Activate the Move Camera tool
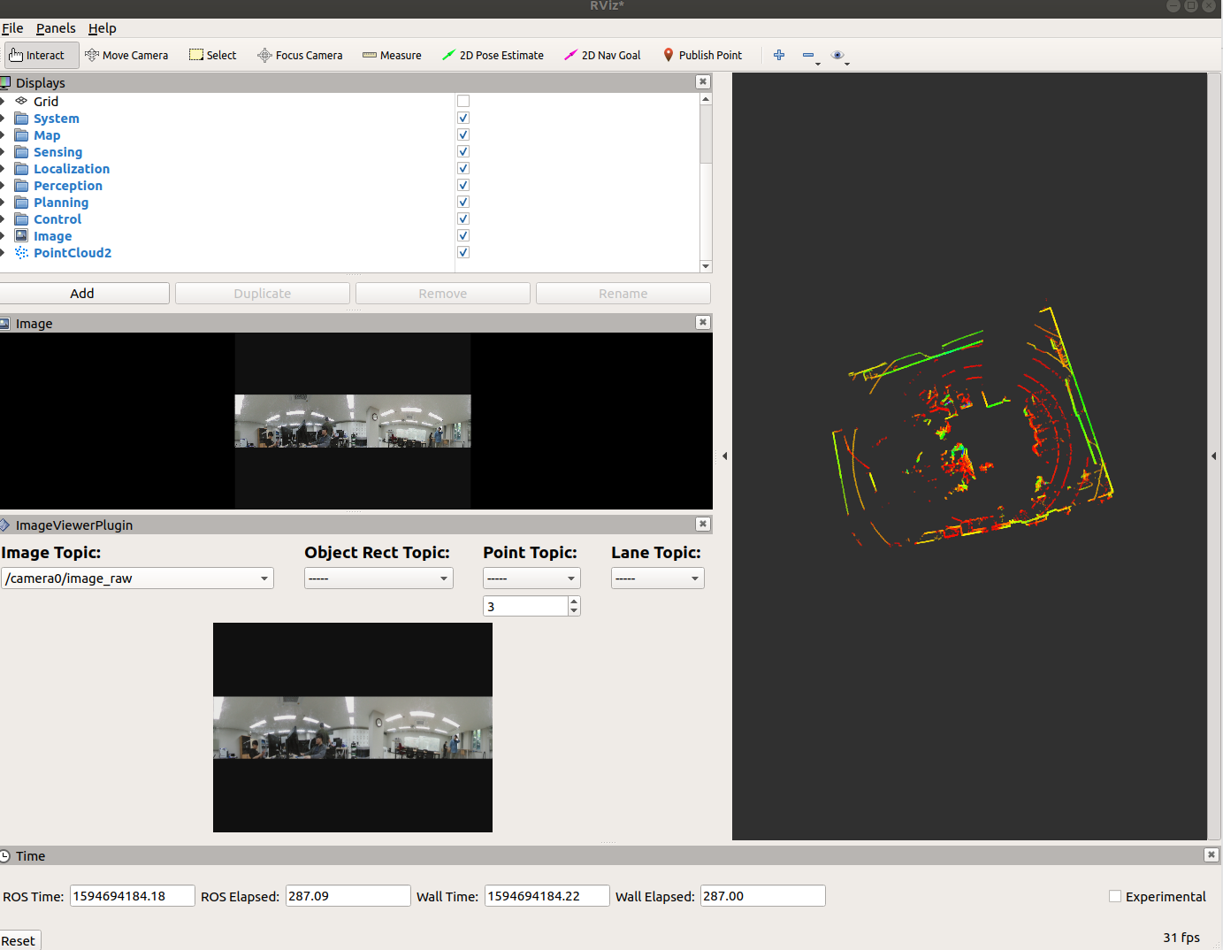The width and height of the screenshot is (1223, 950). tap(126, 55)
